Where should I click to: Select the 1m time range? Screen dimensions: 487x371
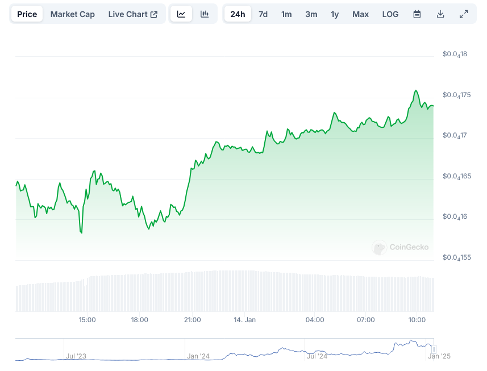click(286, 14)
